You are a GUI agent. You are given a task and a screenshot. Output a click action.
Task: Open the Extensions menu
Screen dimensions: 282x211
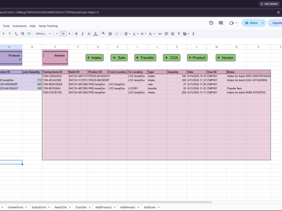point(20,26)
